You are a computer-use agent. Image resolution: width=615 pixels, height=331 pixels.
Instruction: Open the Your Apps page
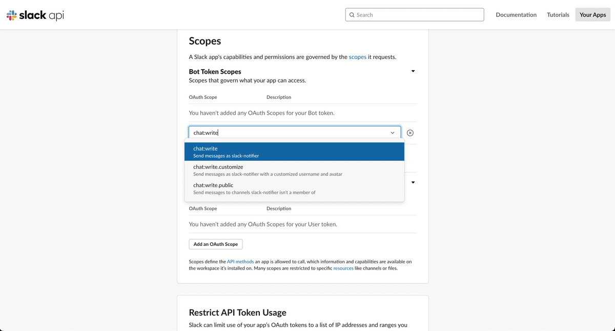pos(593,15)
